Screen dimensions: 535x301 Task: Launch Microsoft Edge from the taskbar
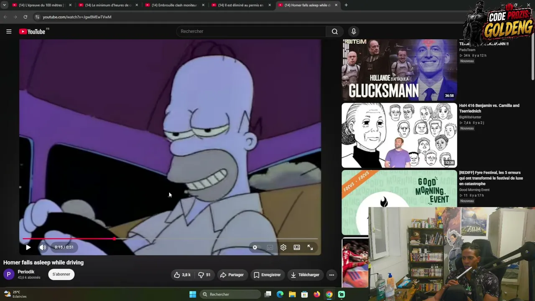point(280,294)
